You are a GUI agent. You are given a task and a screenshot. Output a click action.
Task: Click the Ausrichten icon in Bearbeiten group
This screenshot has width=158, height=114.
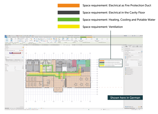[72, 39]
